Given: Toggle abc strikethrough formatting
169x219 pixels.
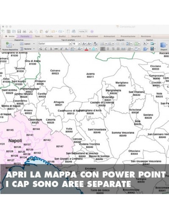Looking at the screenshot, I should [56, 49].
